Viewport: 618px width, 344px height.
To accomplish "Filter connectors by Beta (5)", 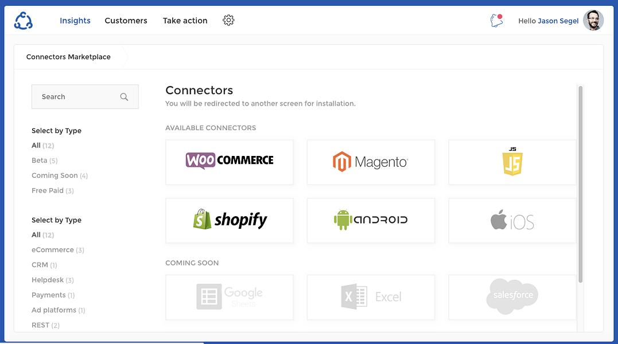I will tap(45, 161).
